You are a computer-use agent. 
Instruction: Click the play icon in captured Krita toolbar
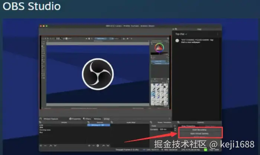(128, 39)
